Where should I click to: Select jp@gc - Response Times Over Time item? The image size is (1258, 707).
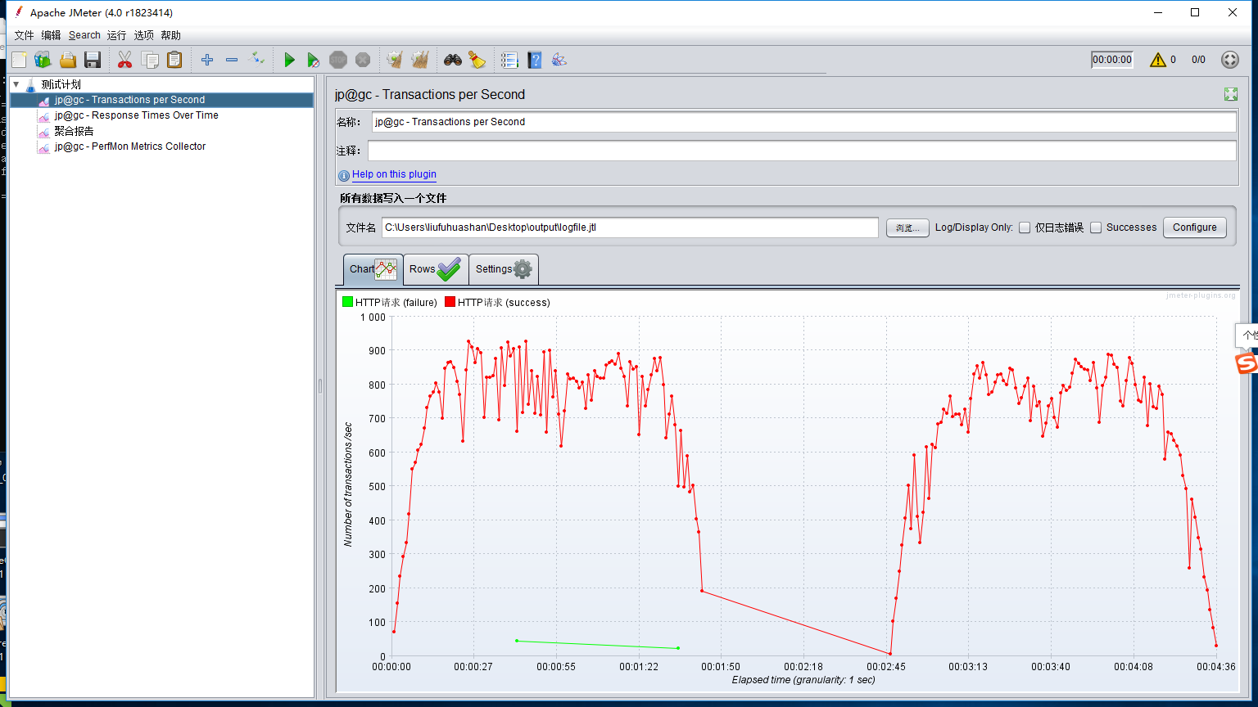[x=136, y=115]
